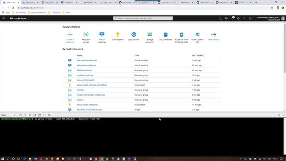Open Azure notifications bell

point(232,18)
